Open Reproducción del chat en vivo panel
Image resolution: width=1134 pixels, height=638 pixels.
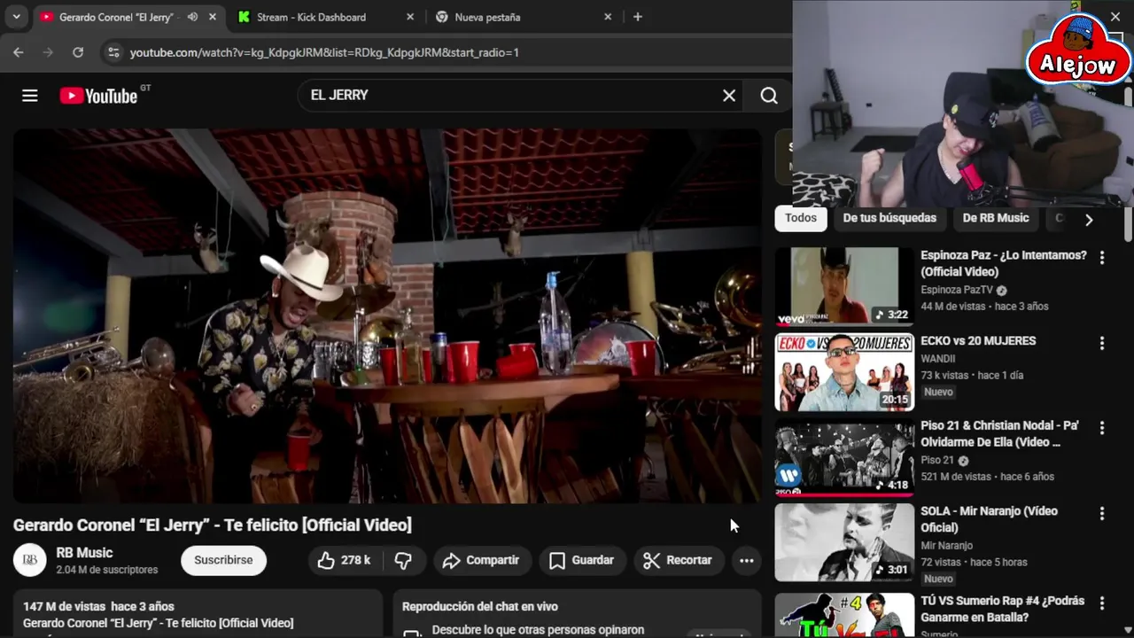point(576,613)
